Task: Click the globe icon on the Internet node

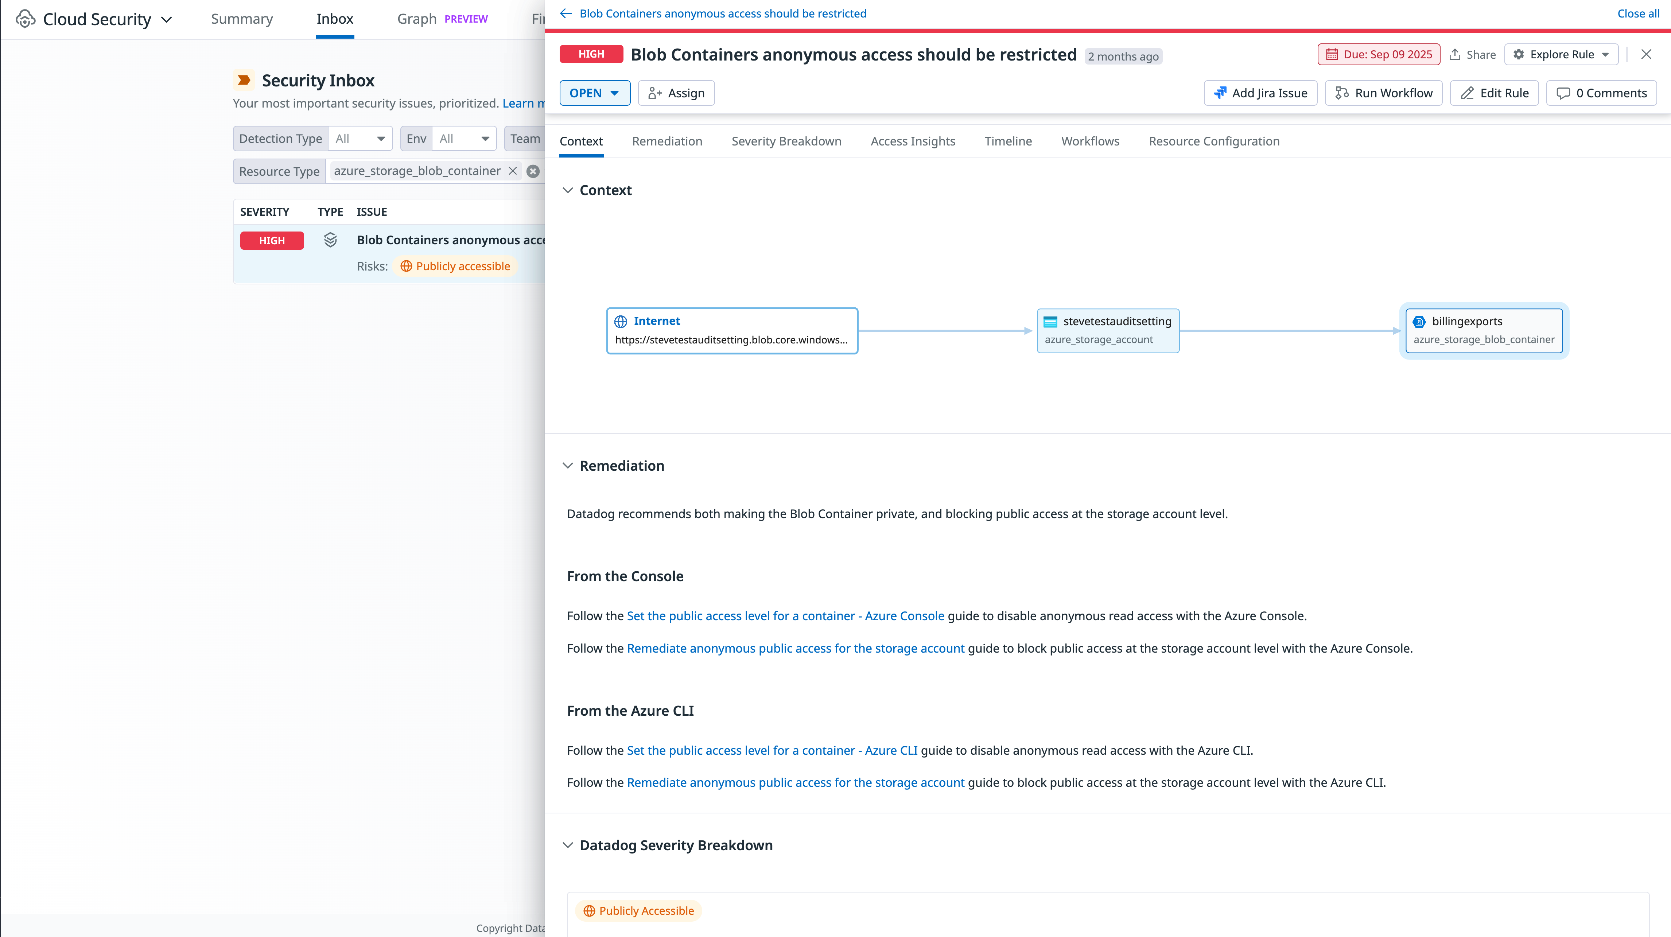Action: click(621, 321)
